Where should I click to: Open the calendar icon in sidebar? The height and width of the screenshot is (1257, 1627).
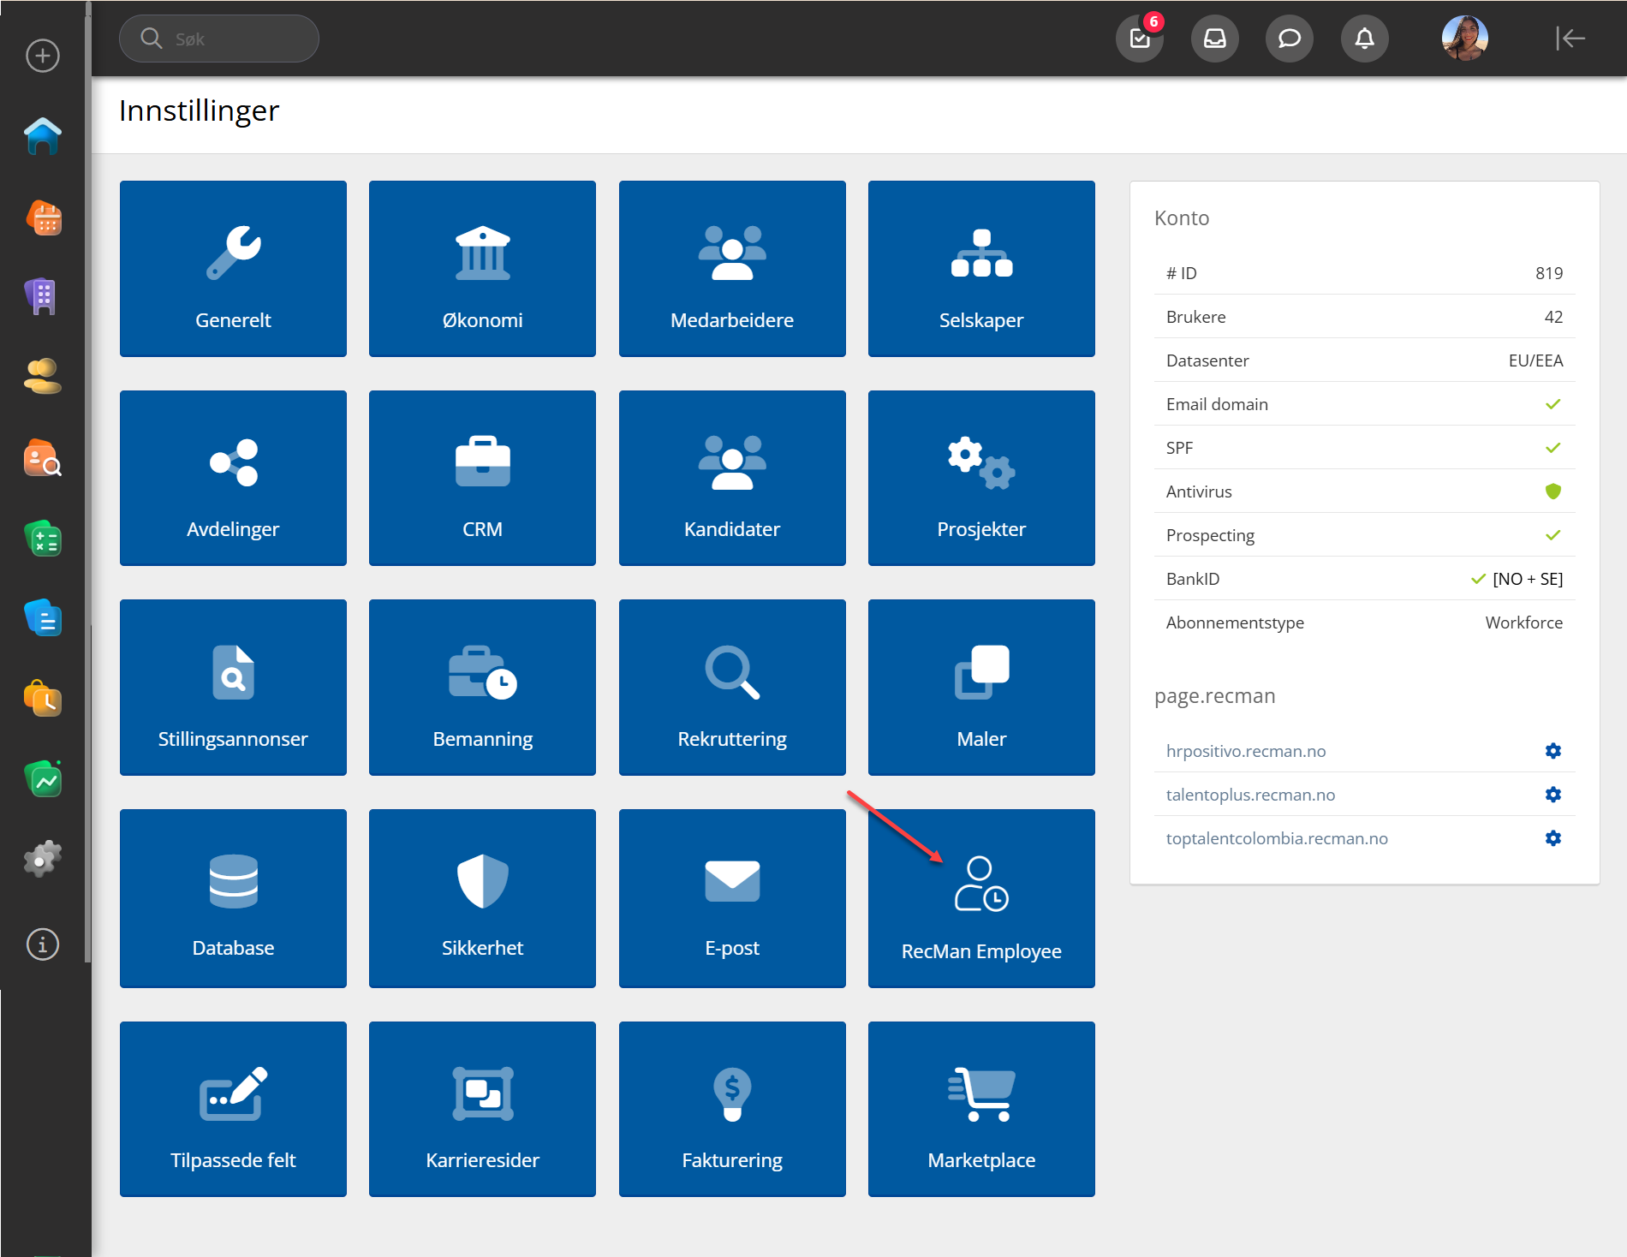pyautogui.click(x=43, y=217)
